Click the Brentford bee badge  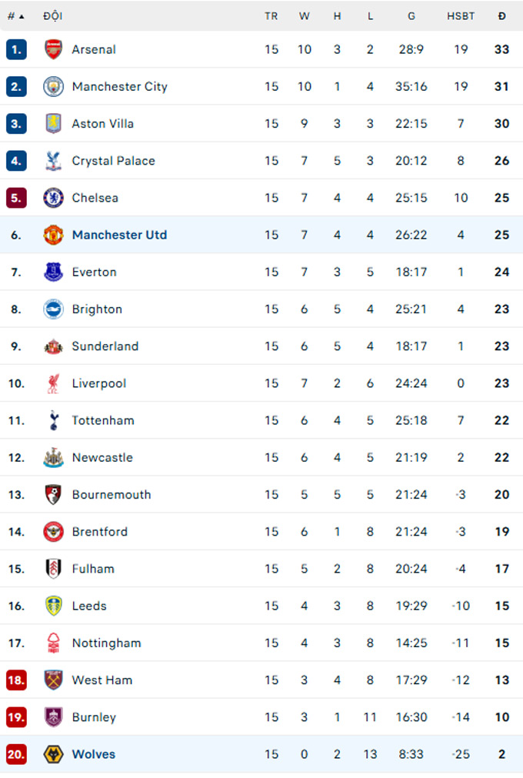tap(53, 532)
